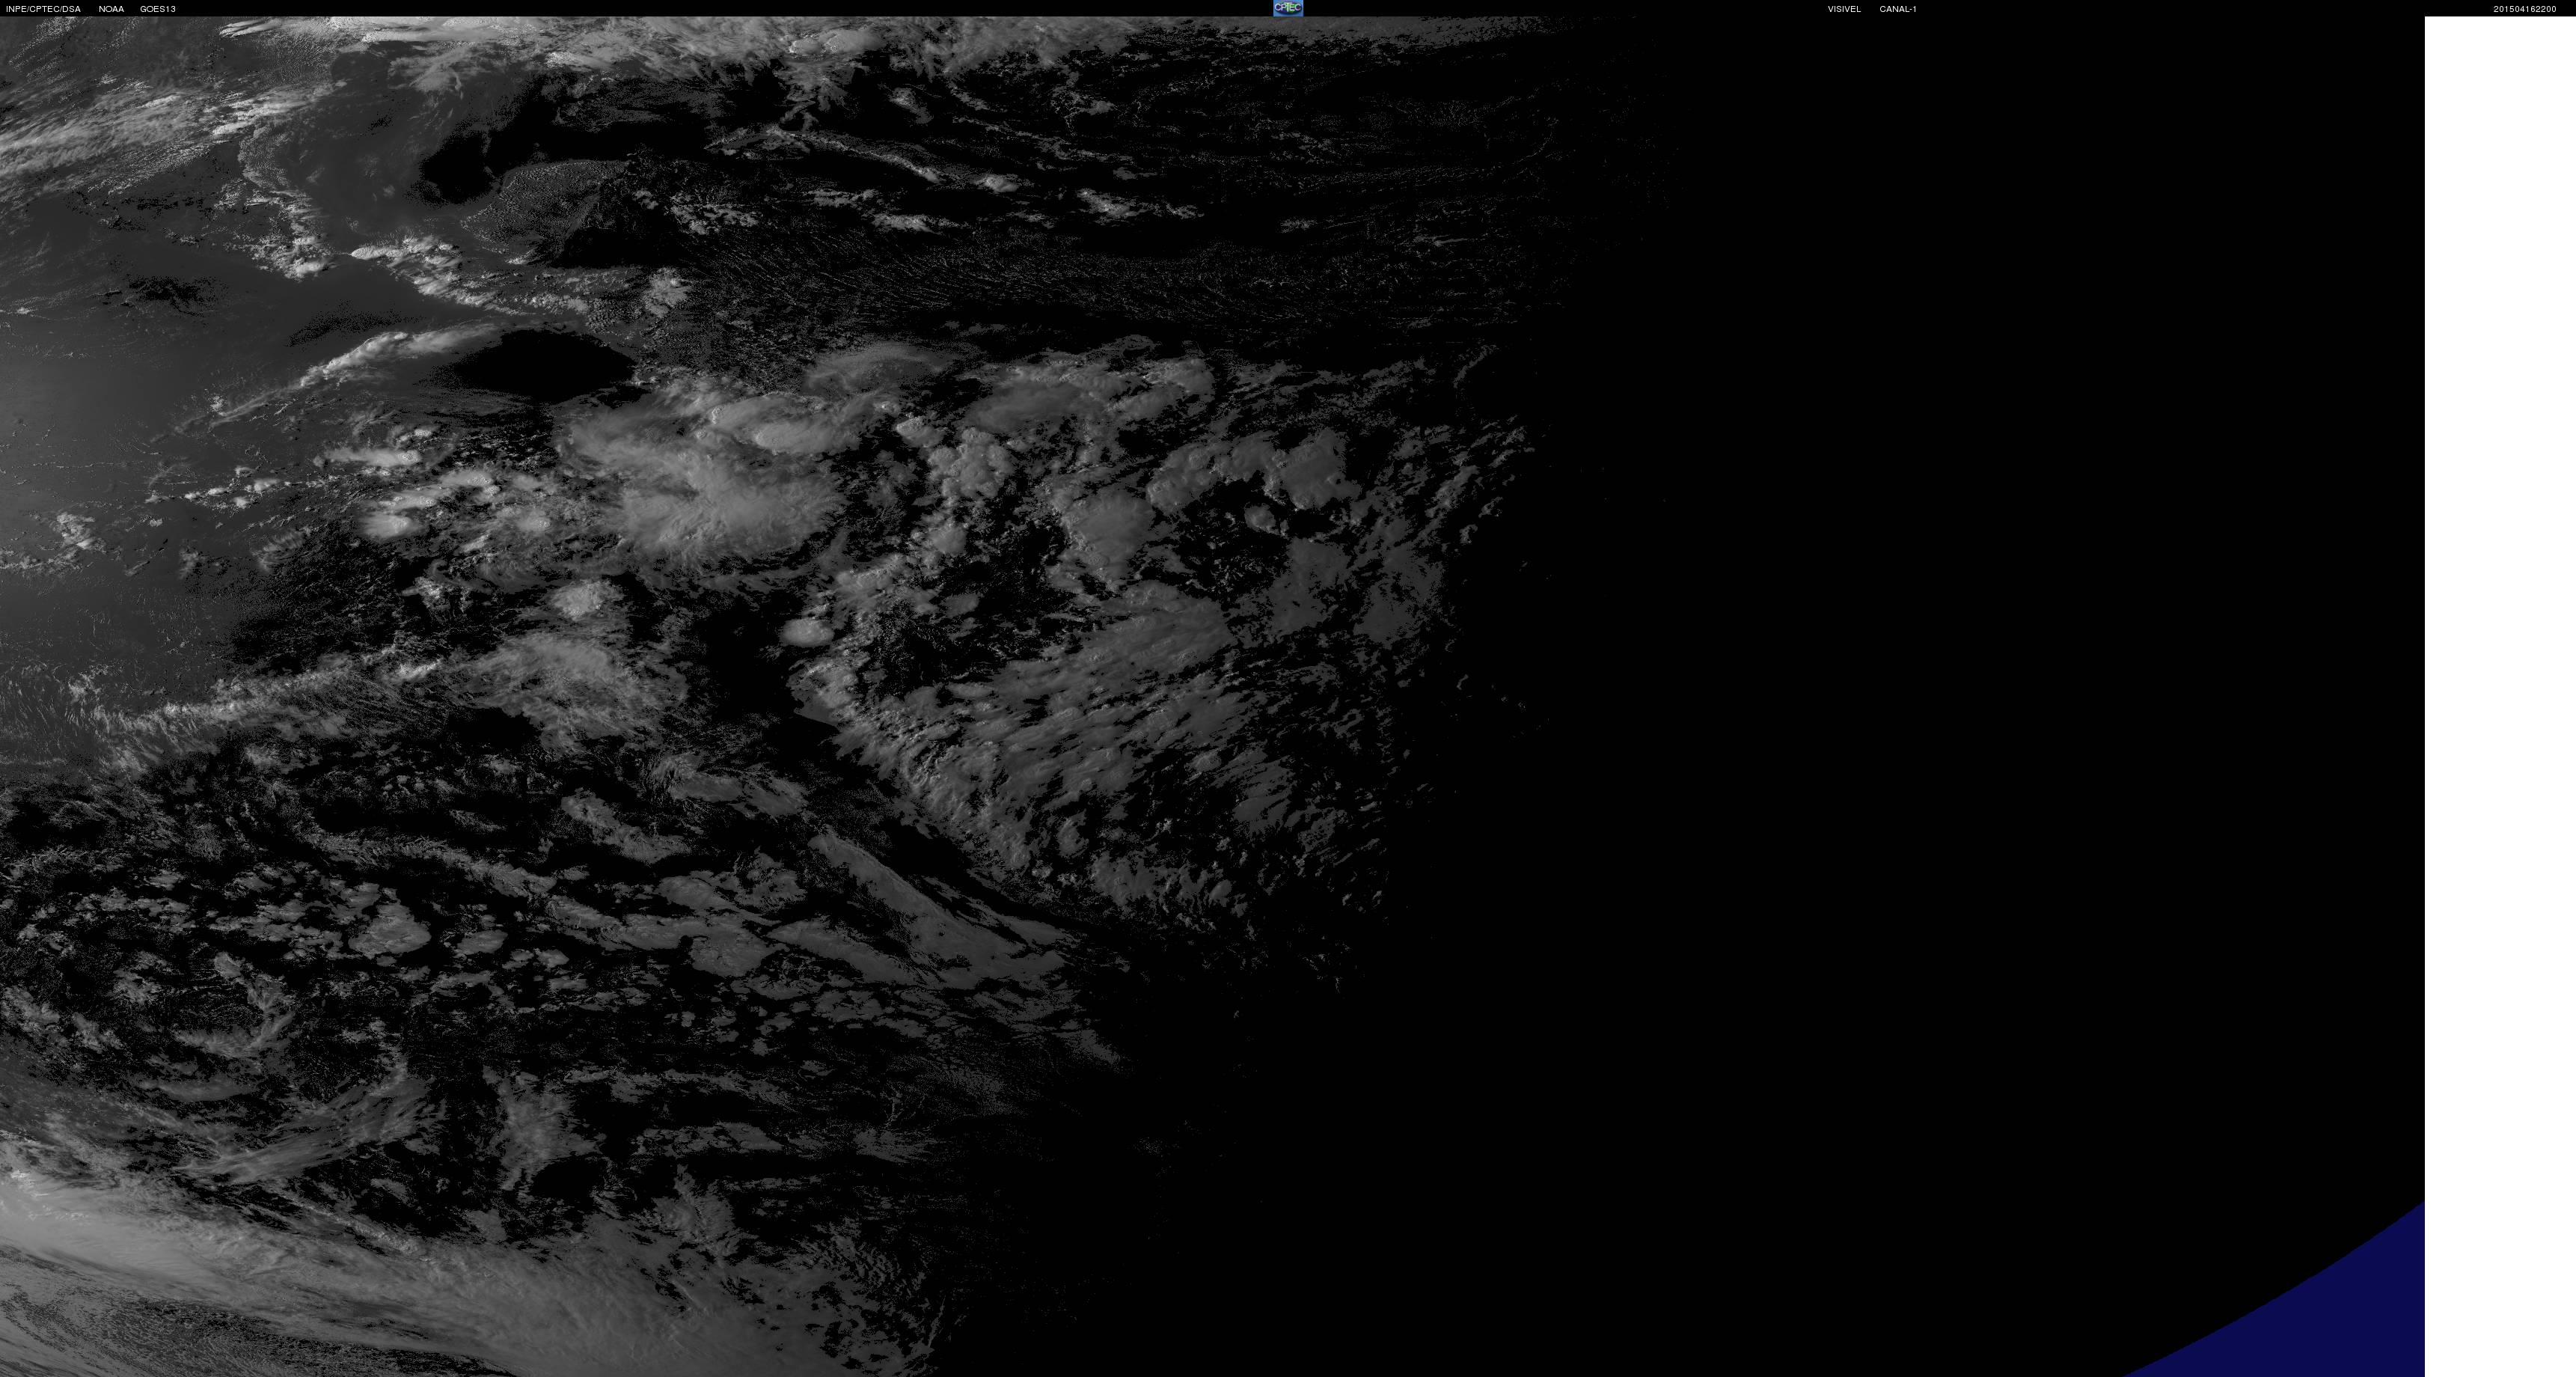Click the CANAL-1 label

1898,9
